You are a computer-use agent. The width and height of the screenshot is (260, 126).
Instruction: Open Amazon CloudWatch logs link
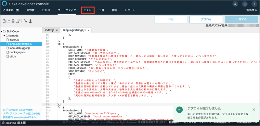point(21,110)
